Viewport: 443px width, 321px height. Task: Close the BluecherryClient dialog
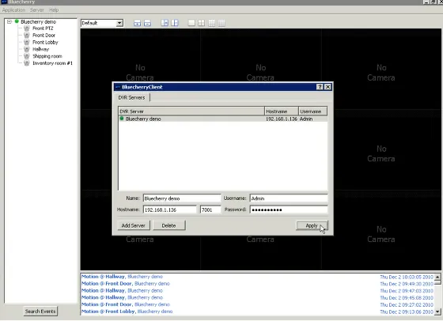(x=328, y=87)
